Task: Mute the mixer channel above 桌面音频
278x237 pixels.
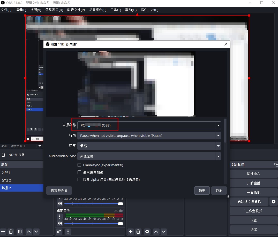Action: click(x=59, y=203)
